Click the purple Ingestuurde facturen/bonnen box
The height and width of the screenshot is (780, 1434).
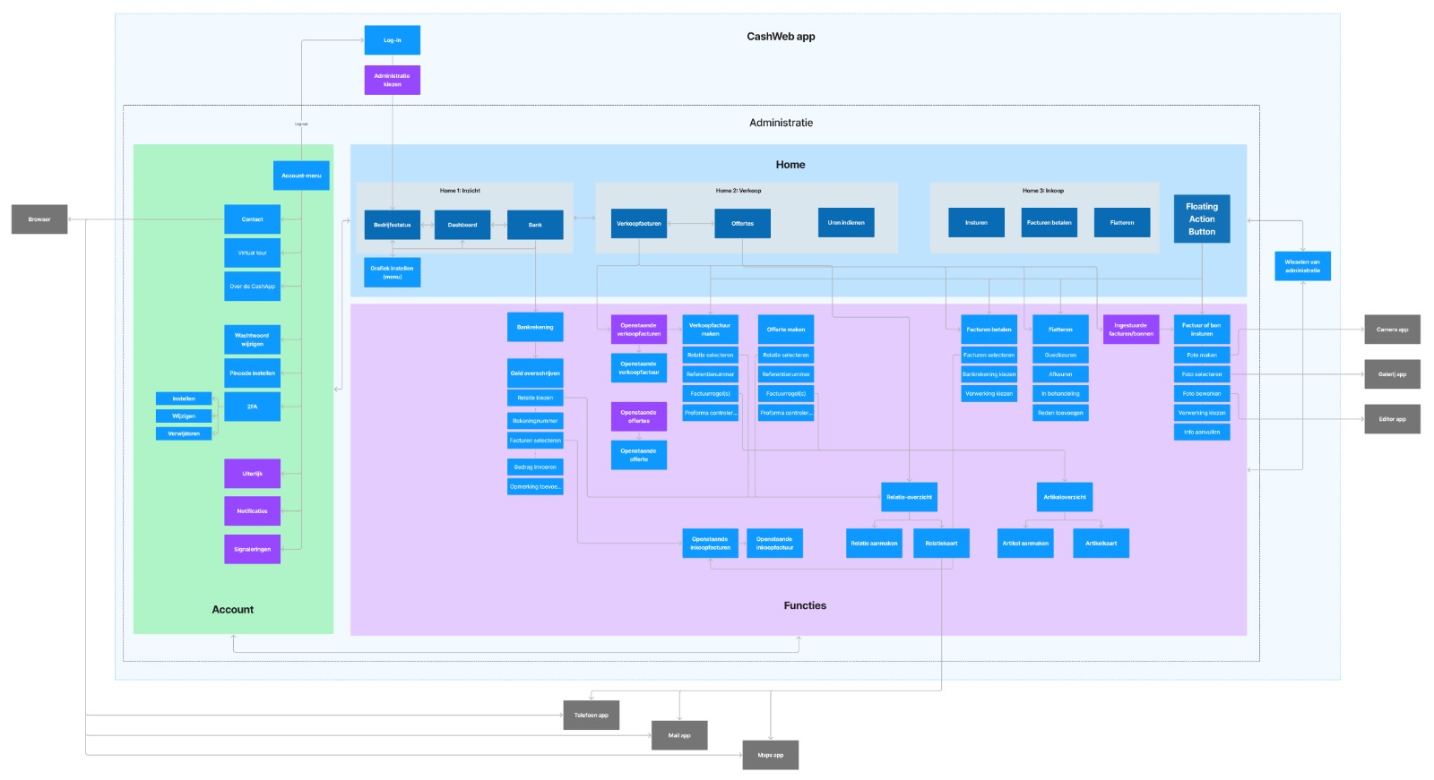coord(1131,330)
